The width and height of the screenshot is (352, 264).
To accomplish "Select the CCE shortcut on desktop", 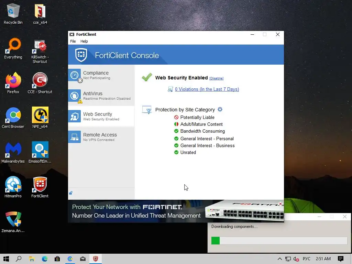I will pyautogui.click(x=40, y=83).
